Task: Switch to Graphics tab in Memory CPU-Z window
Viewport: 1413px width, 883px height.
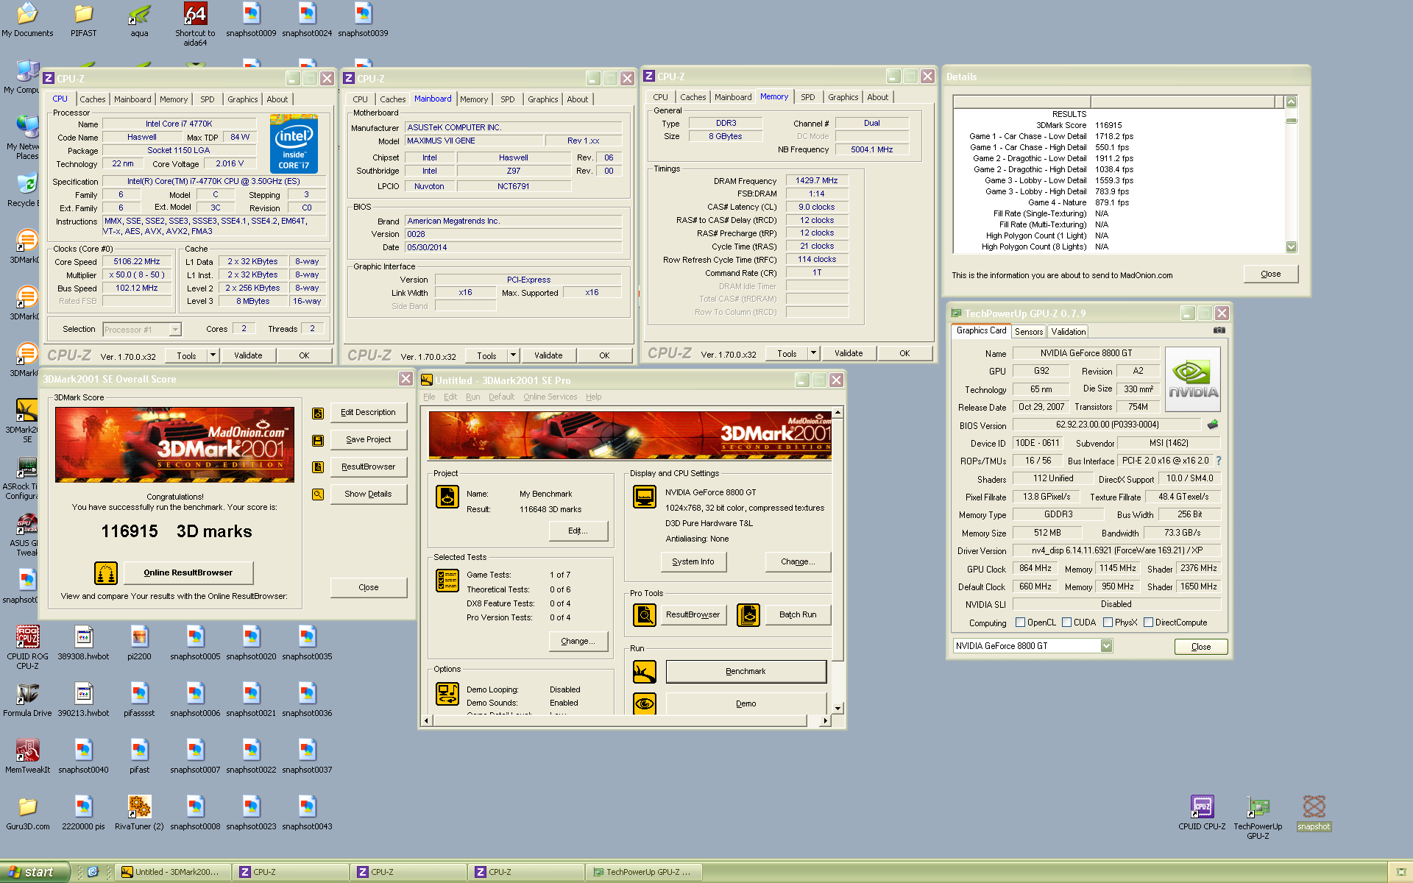Action: 843,97
